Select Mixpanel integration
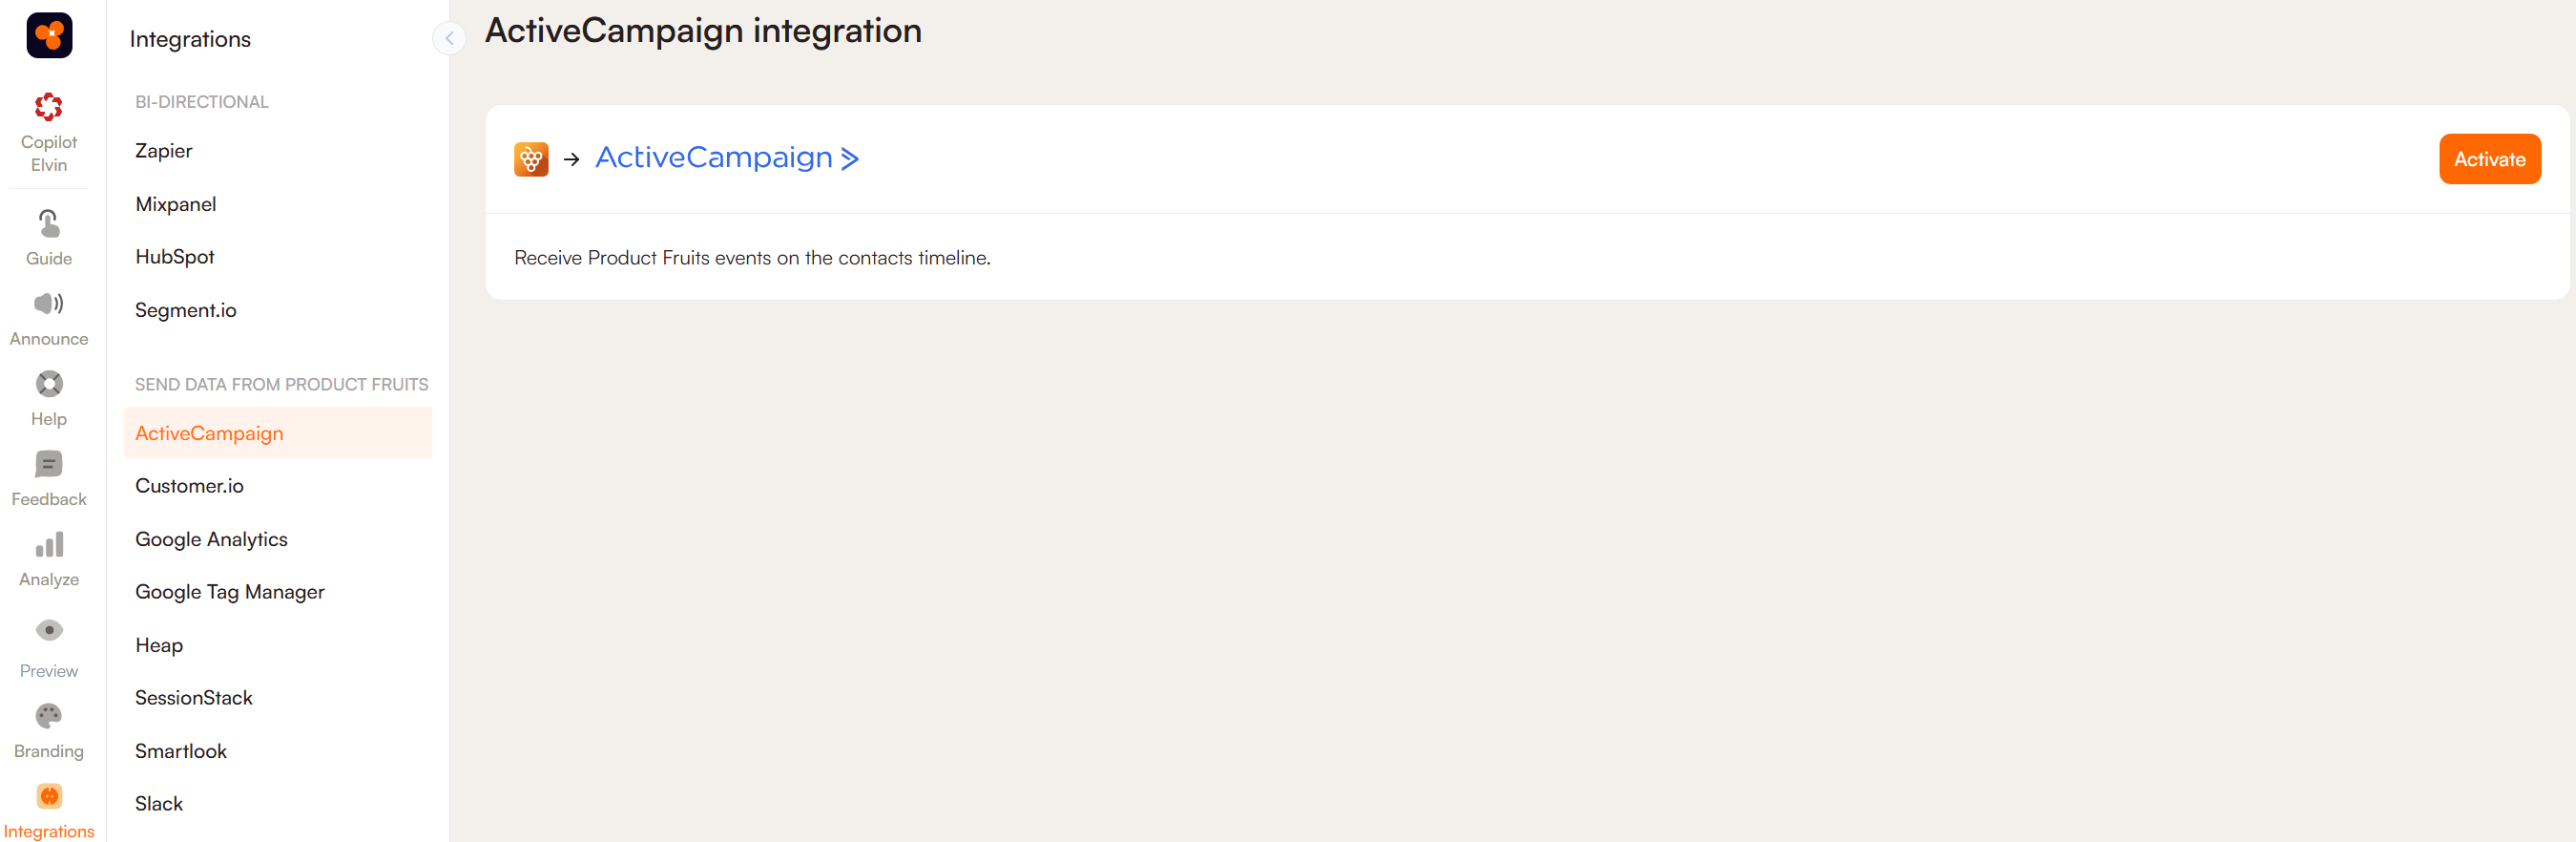The height and width of the screenshot is (842, 2576). point(176,204)
